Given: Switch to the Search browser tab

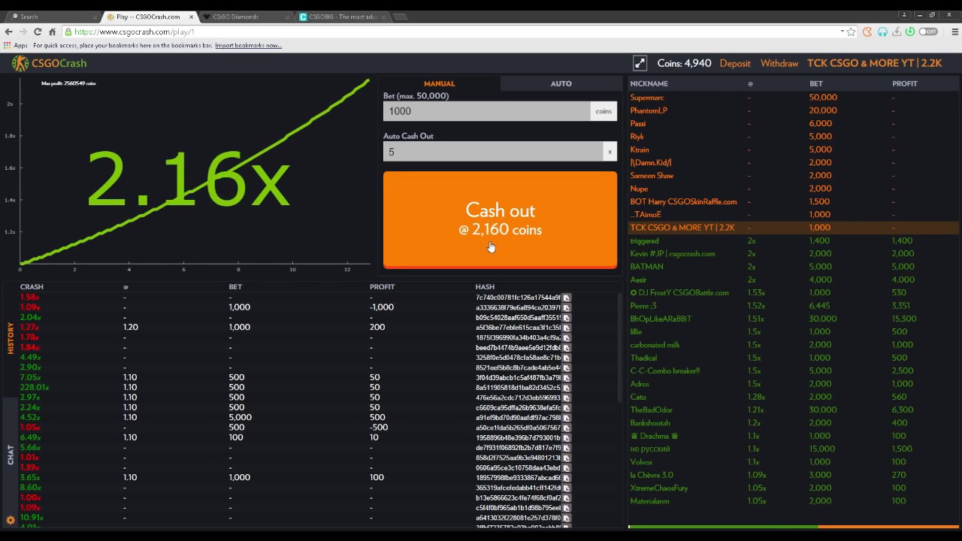Looking at the screenshot, I should click(x=53, y=17).
